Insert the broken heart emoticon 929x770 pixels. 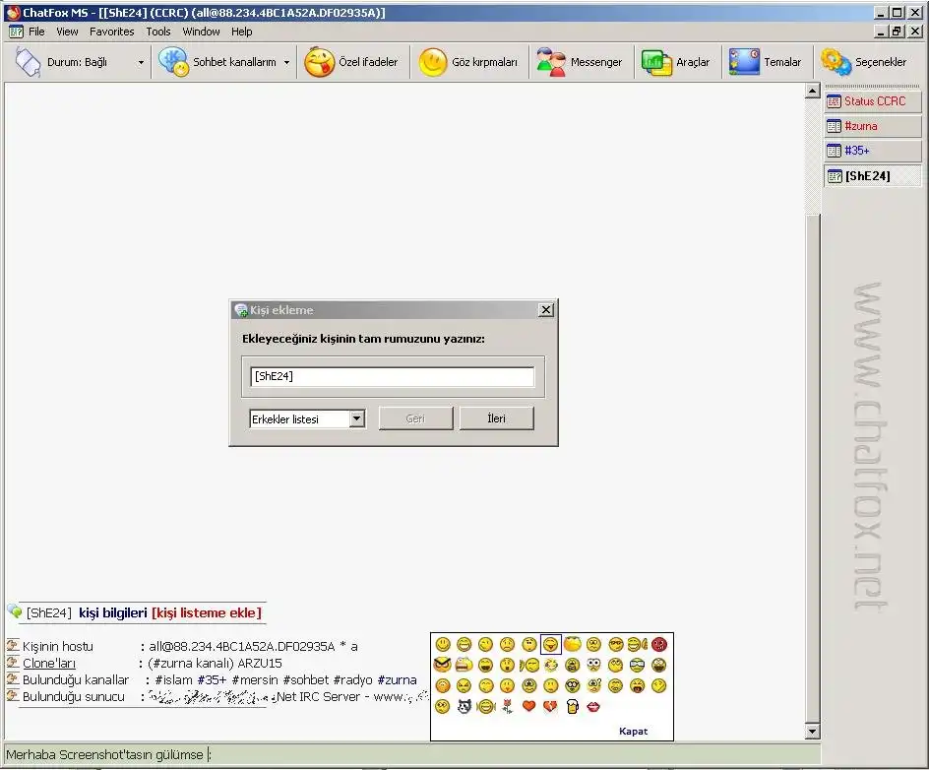pyautogui.click(x=550, y=705)
